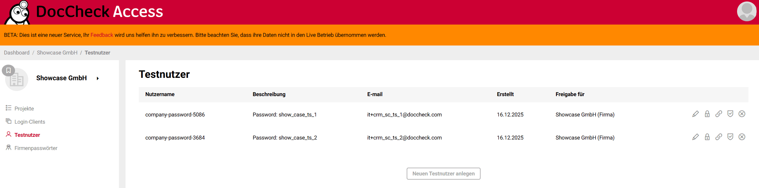
Task: Click the Testnutzer person icon
Action: pos(8,134)
